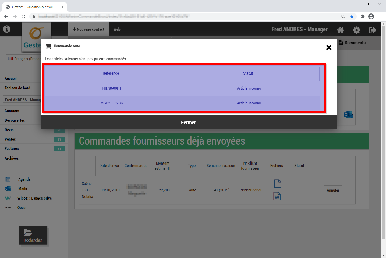Viewport: 386px width, 258px height.
Task: Open the Ventes menu item
Action: (10, 139)
